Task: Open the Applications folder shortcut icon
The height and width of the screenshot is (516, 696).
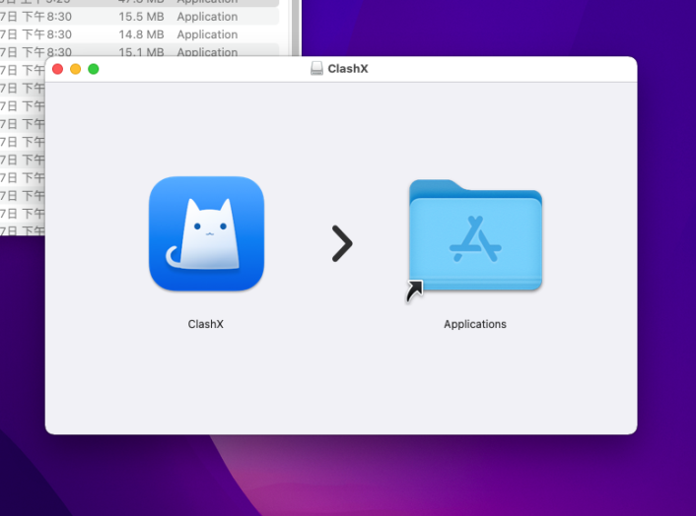Action: pyautogui.click(x=475, y=235)
